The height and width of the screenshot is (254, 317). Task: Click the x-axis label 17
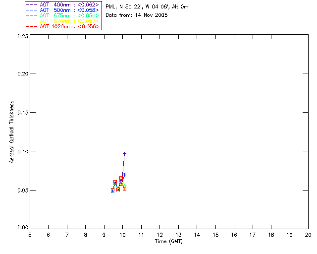point(253,235)
